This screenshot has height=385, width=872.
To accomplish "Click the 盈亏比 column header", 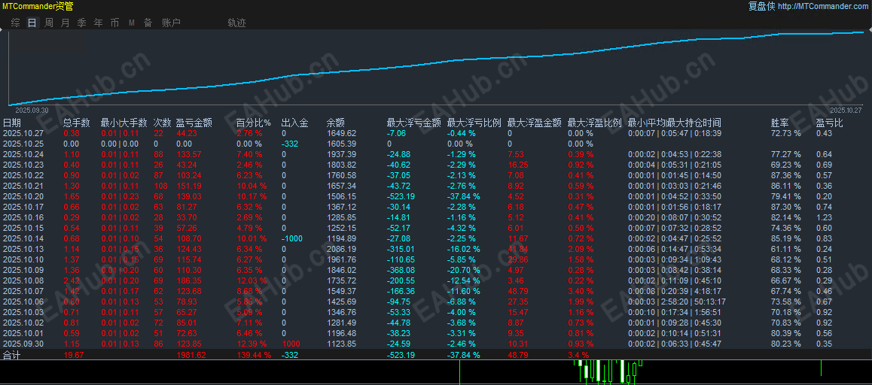I will (830, 123).
